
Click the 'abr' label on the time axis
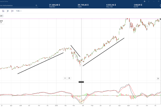(x=83, y=106)
